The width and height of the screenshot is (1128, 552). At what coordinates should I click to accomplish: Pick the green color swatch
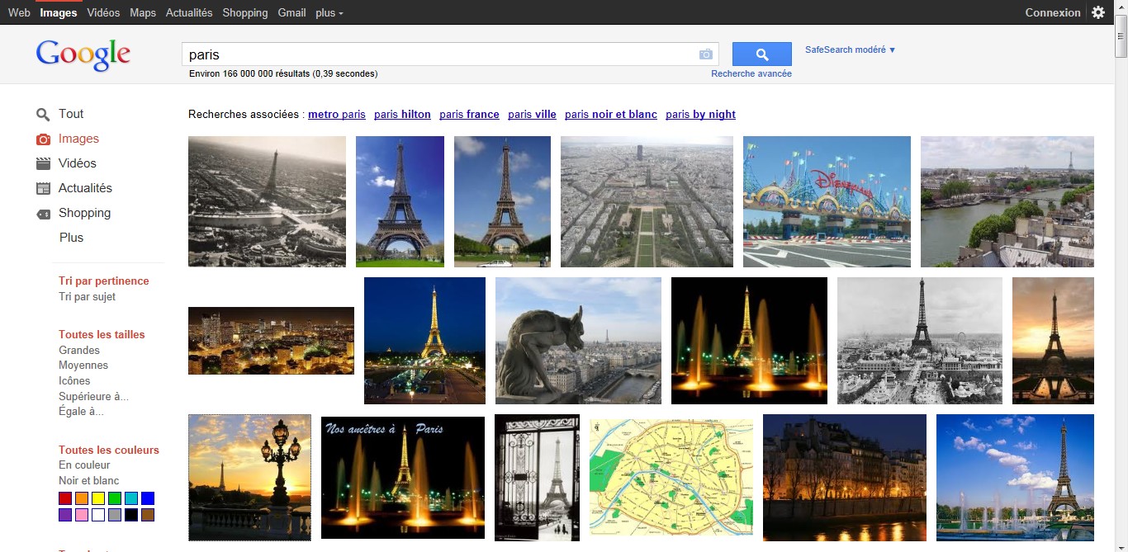(115, 498)
